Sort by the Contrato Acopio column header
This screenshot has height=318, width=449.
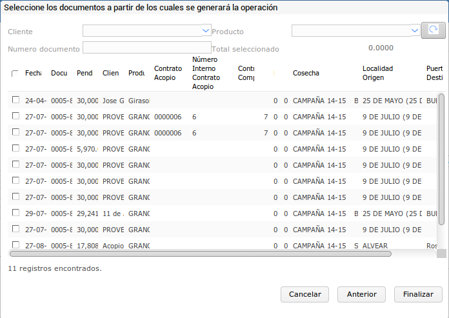pyautogui.click(x=168, y=73)
